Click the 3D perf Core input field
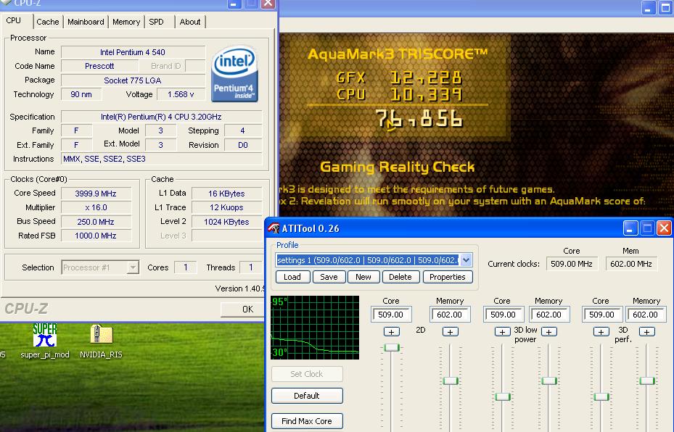This screenshot has height=432, width=674. click(x=601, y=315)
